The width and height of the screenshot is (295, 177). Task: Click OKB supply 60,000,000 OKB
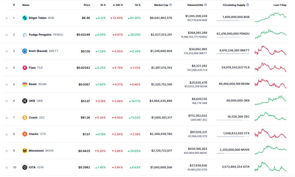[238, 101]
